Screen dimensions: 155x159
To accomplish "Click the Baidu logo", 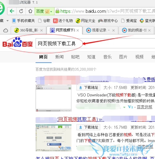I will coord(18,42).
